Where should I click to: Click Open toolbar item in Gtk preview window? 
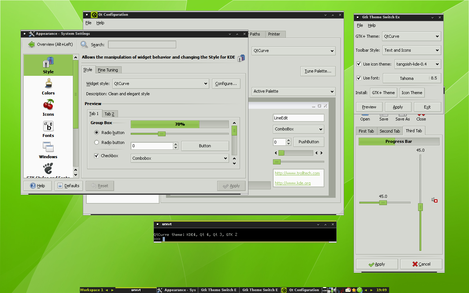pyautogui.click(x=365, y=118)
